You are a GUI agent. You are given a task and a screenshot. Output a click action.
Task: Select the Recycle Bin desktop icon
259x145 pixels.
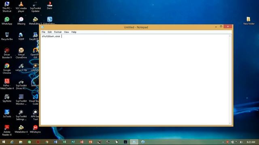click(x=7, y=36)
